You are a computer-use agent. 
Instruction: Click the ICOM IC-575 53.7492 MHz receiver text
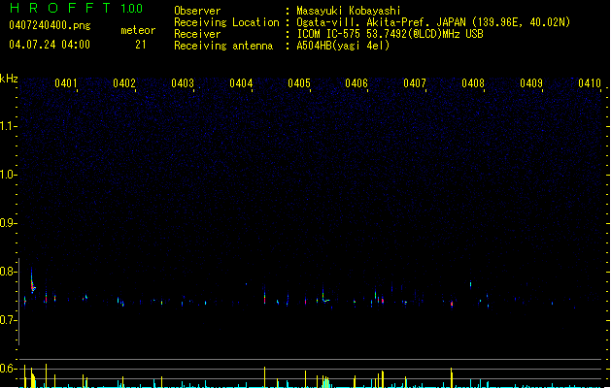tap(390, 34)
